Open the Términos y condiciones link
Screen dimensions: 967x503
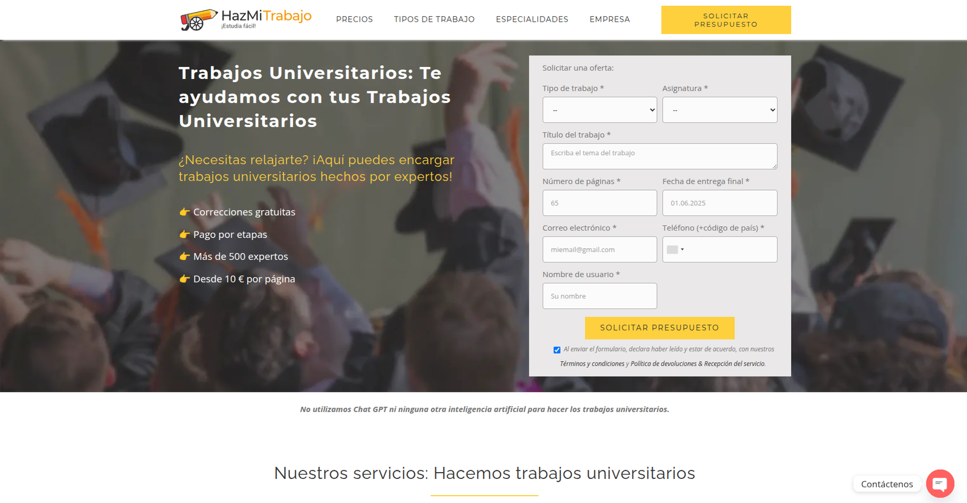pyautogui.click(x=592, y=364)
